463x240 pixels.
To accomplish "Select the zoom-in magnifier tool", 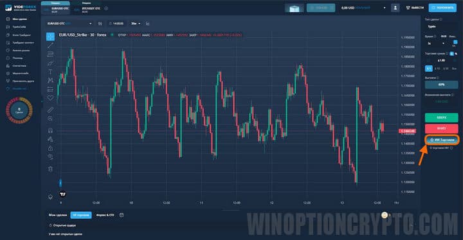I will 51,119.
